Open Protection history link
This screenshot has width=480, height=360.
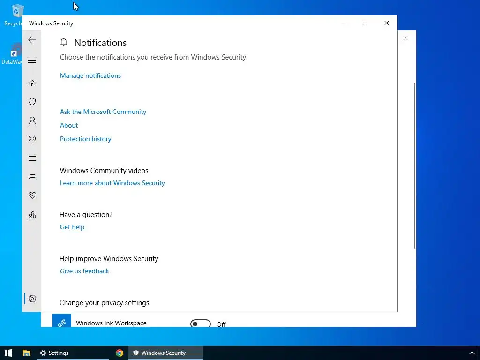pos(85,139)
